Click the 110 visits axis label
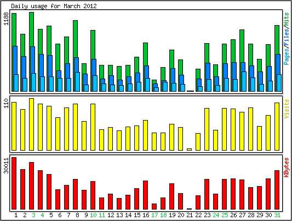Image resolution: width=292 pixels, height=221 pixels. click(6, 103)
